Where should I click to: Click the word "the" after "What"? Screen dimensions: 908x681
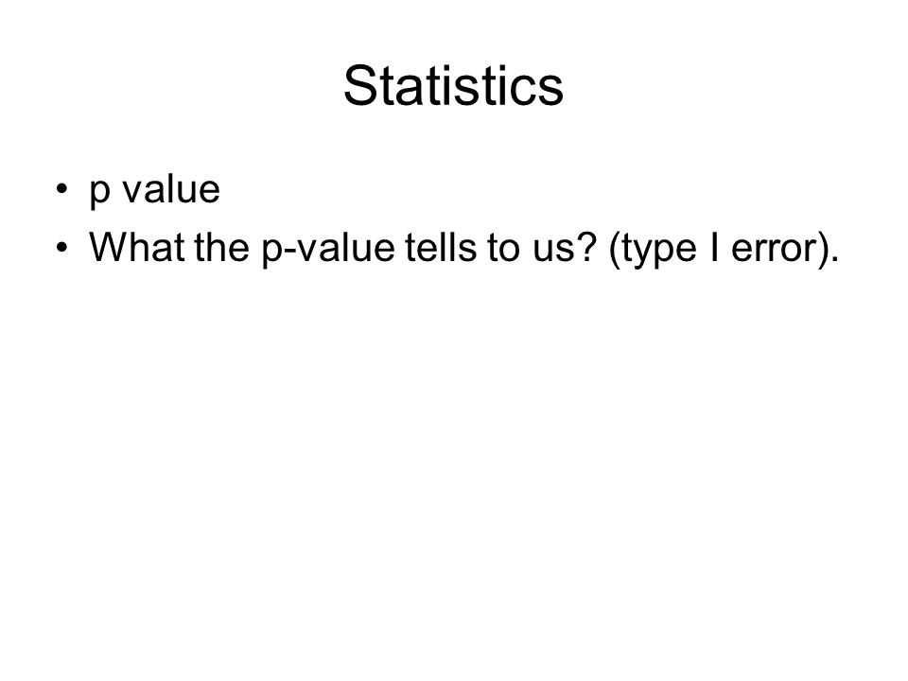tap(221, 247)
